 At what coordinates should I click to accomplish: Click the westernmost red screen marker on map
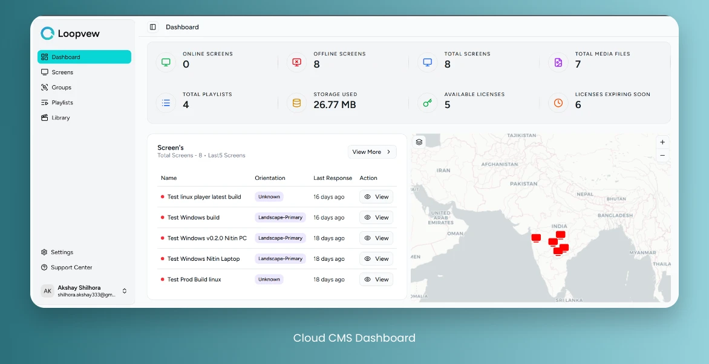(x=536, y=238)
